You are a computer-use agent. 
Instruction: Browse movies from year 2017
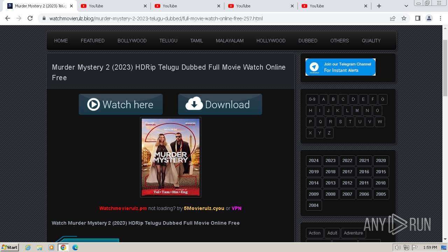tap(347, 172)
